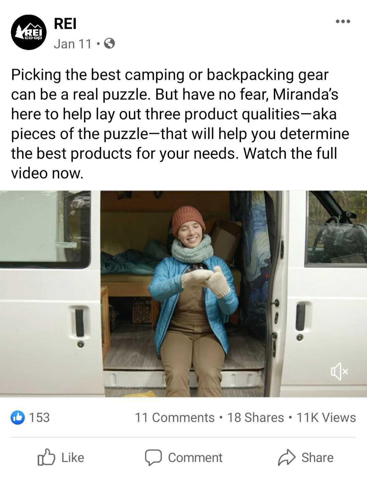Open the REI page name link
Viewport: 367px width, 482px height.
[65, 24]
